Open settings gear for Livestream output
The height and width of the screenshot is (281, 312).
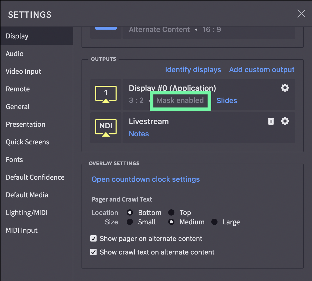285,121
